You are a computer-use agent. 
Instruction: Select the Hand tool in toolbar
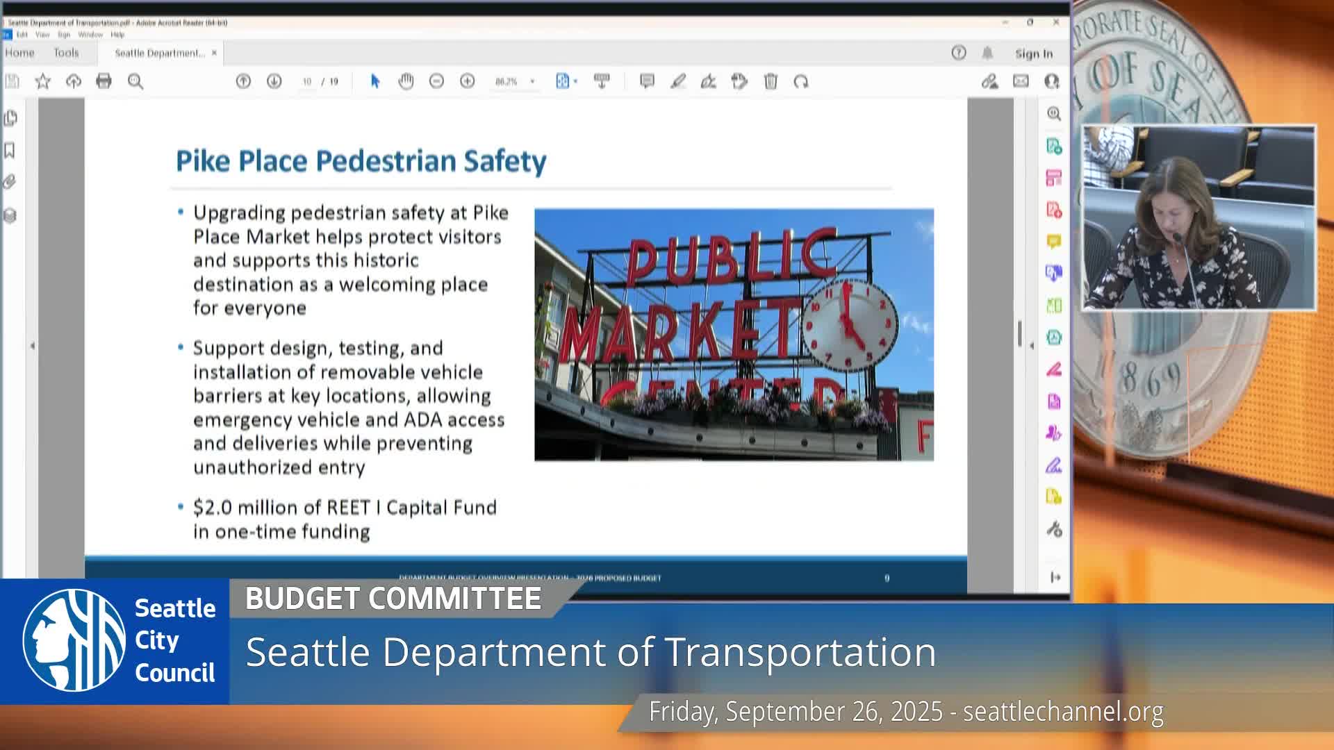pos(405,81)
